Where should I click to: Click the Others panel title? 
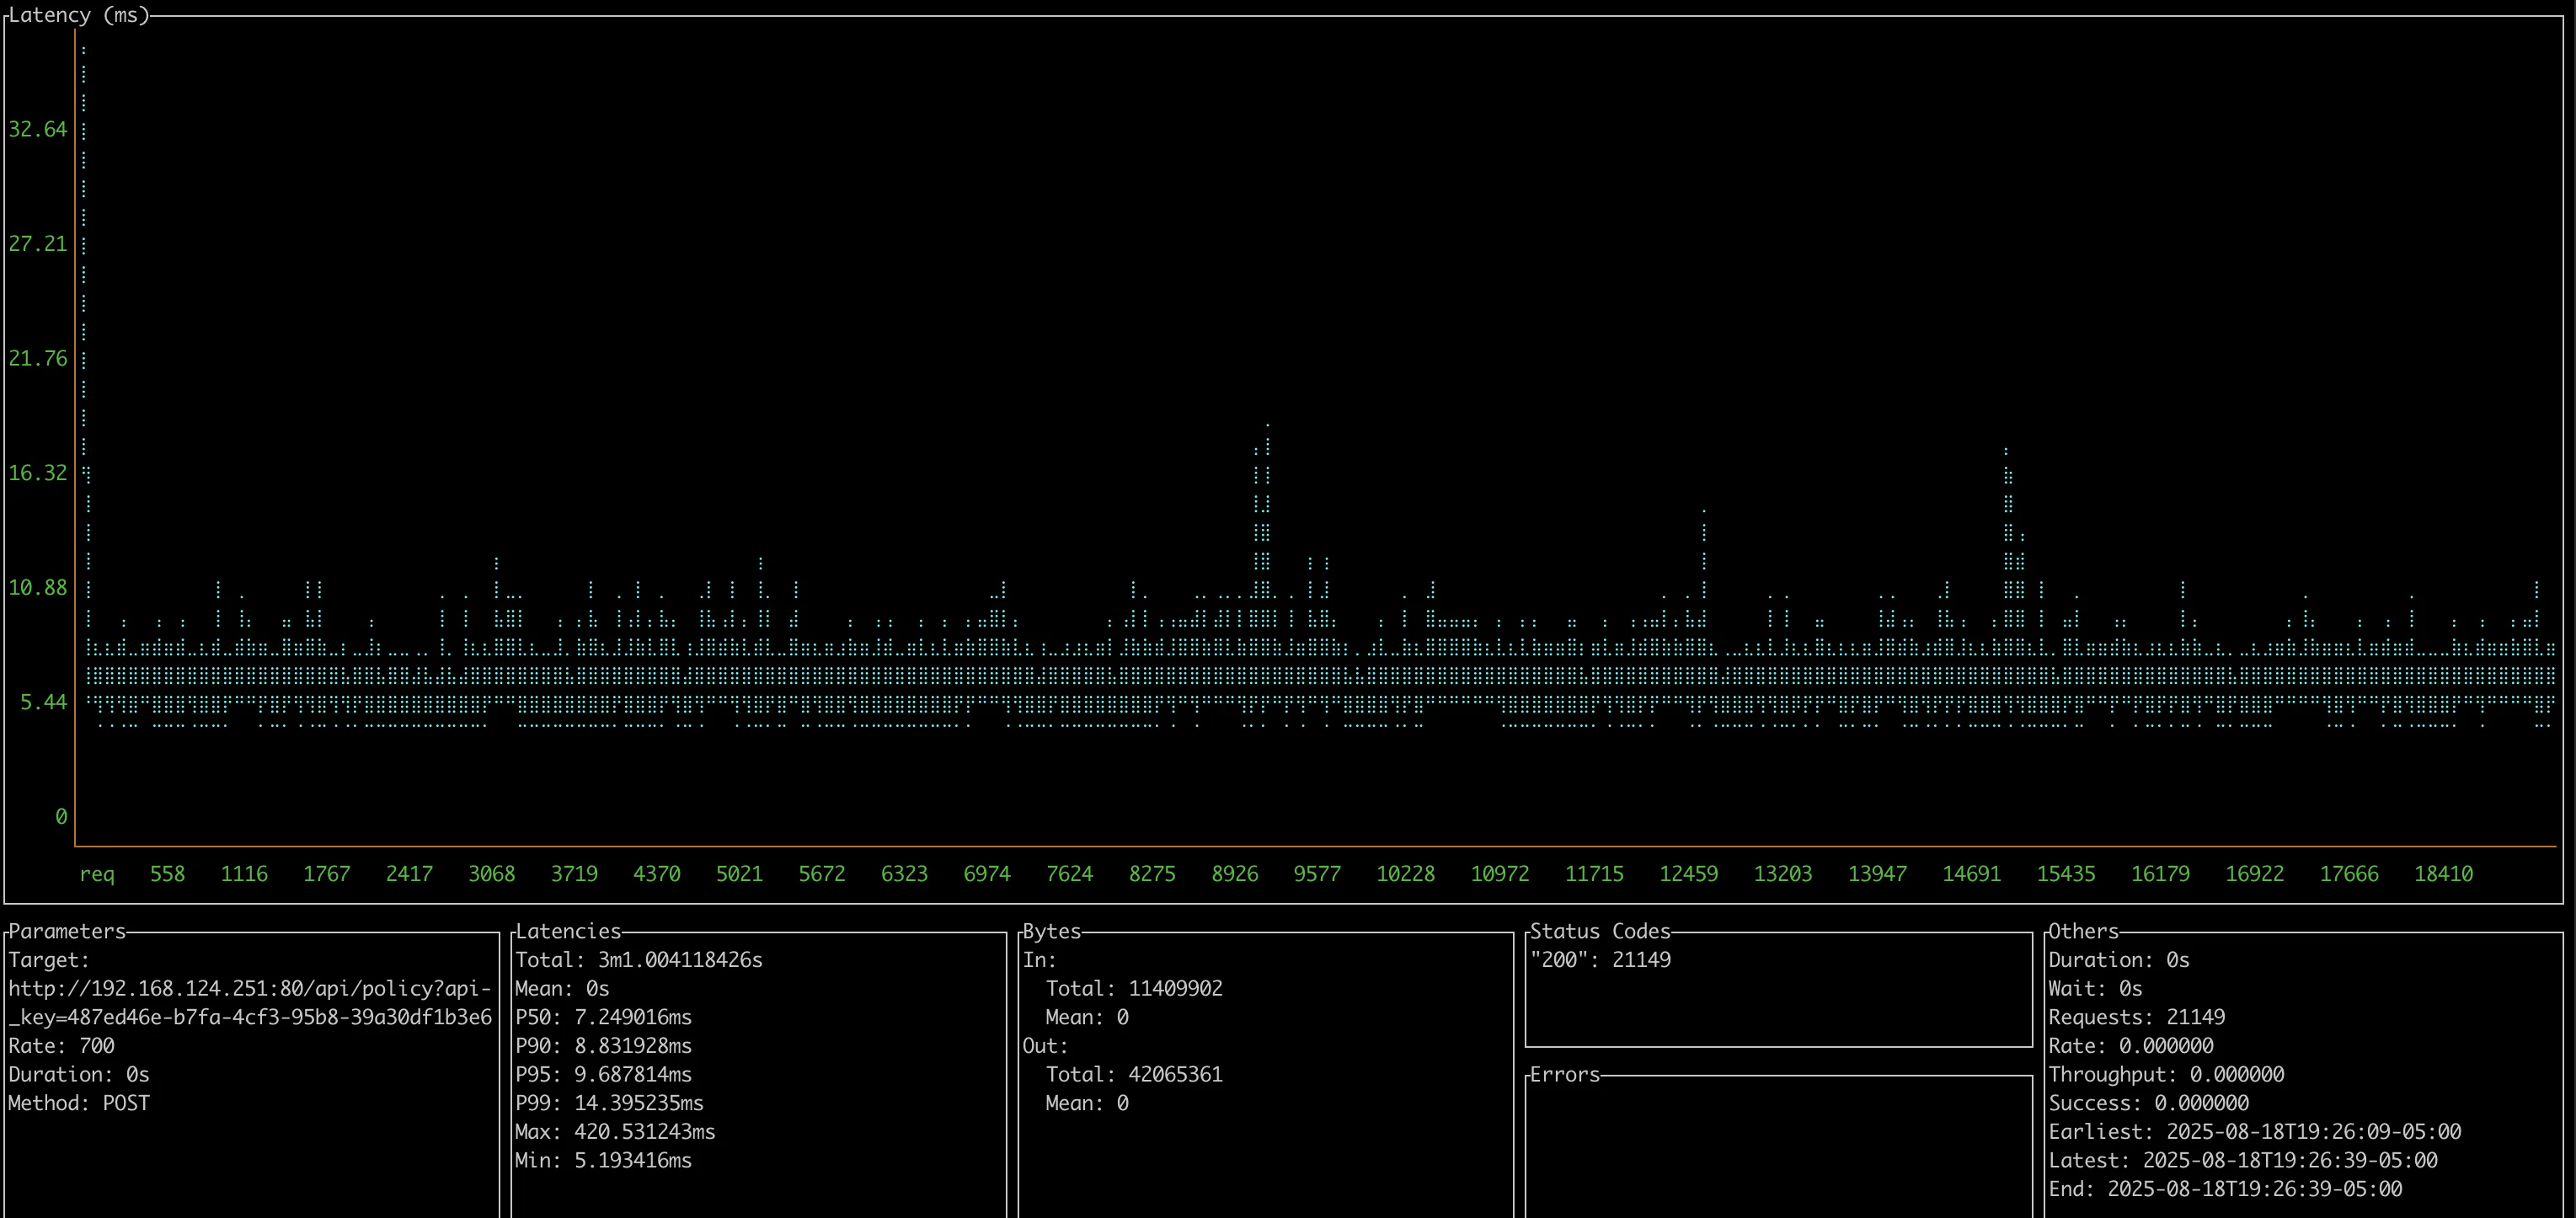(x=2083, y=932)
